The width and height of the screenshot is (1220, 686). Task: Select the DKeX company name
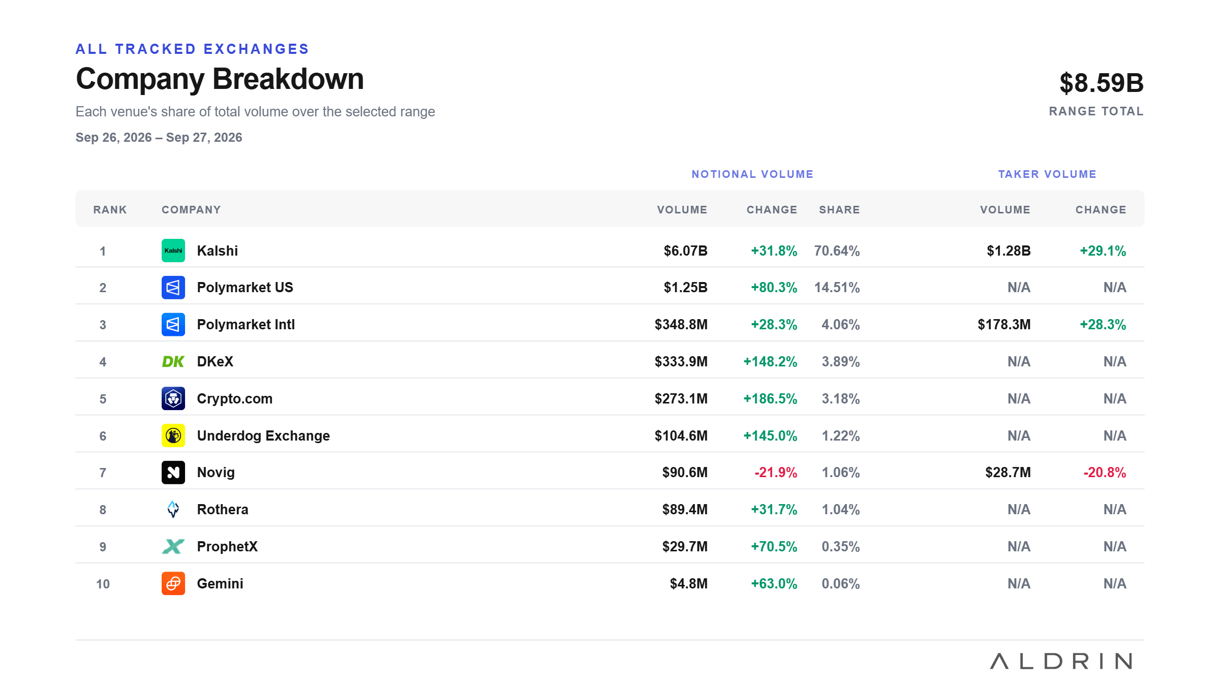click(215, 362)
